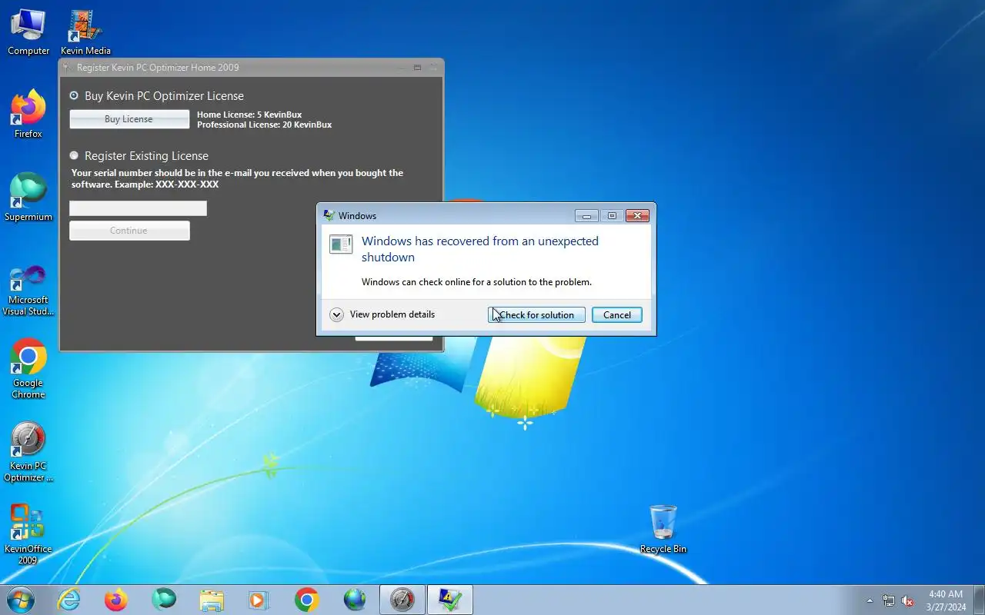Select the Recycle Bin icon
This screenshot has height=615, width=985.
(663, 529)
